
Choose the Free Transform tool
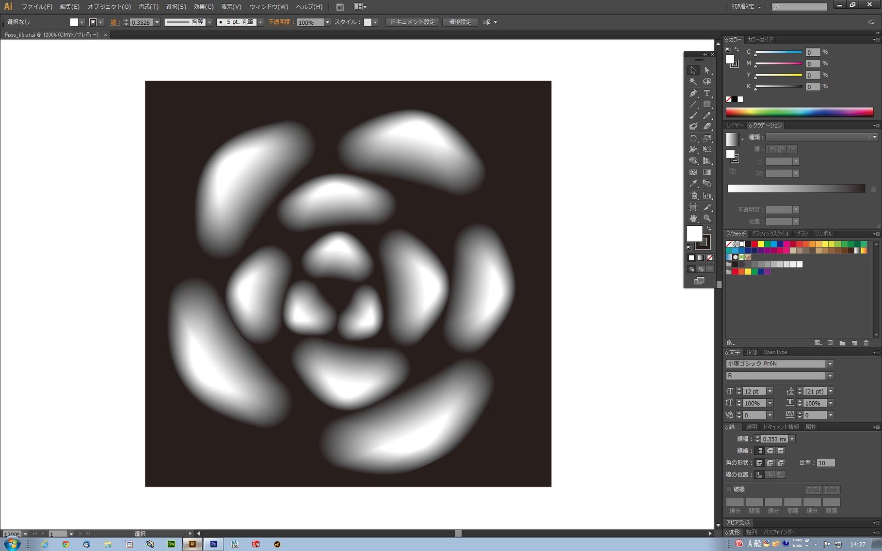[x=707, y=149]
